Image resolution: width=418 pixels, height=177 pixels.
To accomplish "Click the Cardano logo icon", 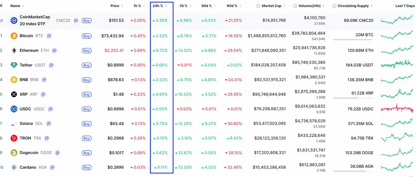I will pyautogui.click(x=14, y=167).
